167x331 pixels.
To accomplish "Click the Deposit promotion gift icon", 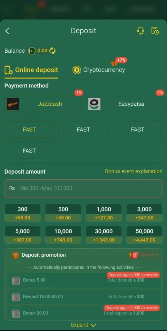I will point(15,255).
